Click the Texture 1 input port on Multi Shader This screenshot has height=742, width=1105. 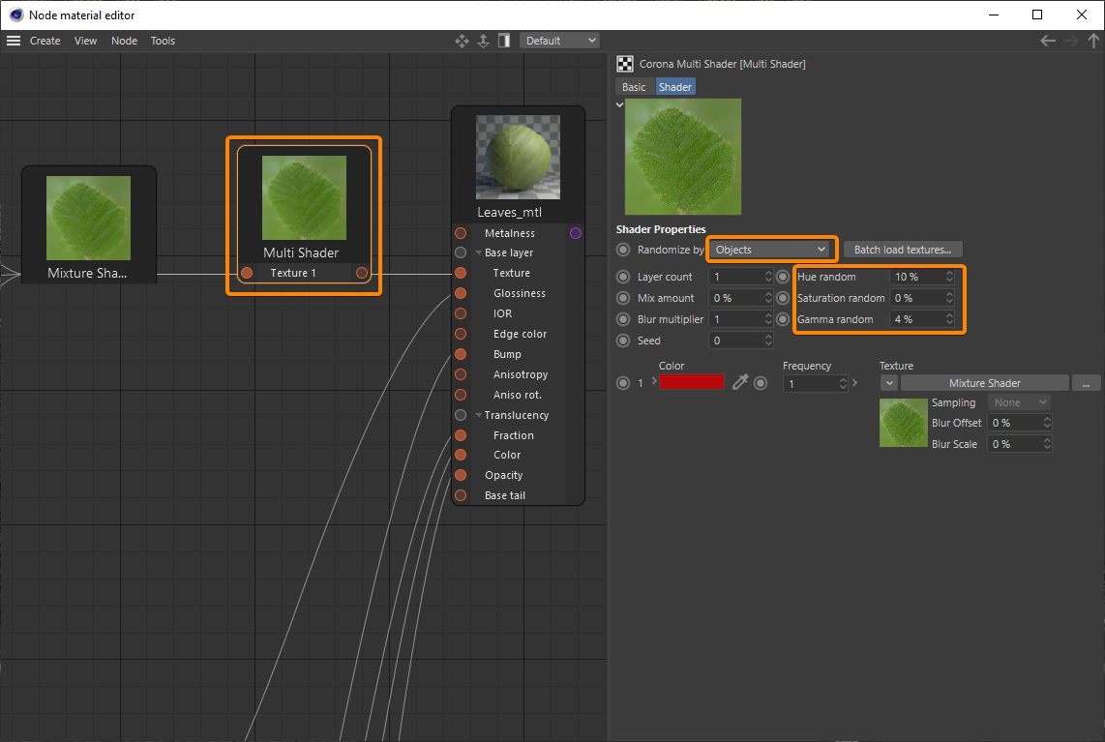coord(247,273)
